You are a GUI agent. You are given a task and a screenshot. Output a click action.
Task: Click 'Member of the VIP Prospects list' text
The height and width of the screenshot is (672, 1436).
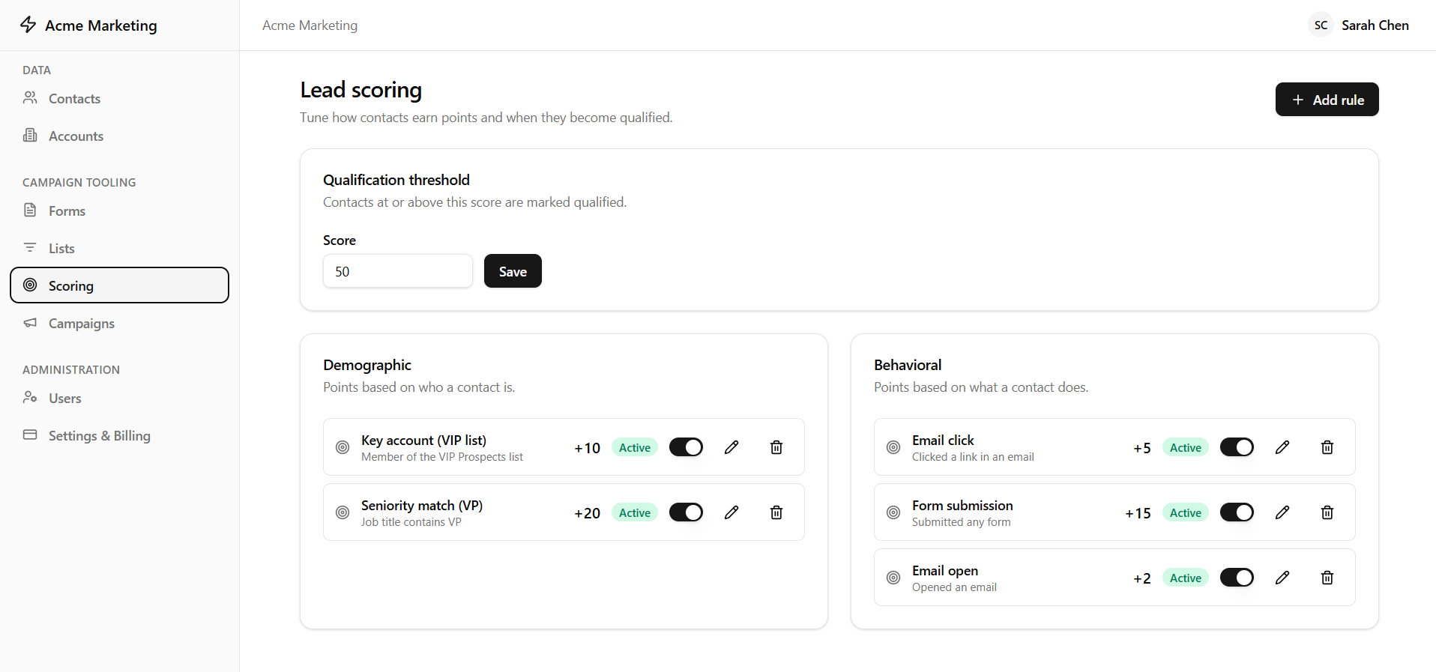click(442, 457)
